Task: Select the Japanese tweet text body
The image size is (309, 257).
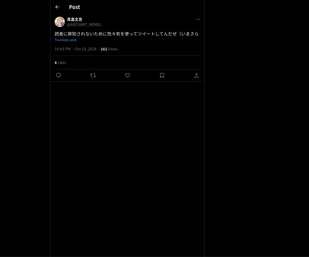Action: pyautogui.click(x=127, y=34)
